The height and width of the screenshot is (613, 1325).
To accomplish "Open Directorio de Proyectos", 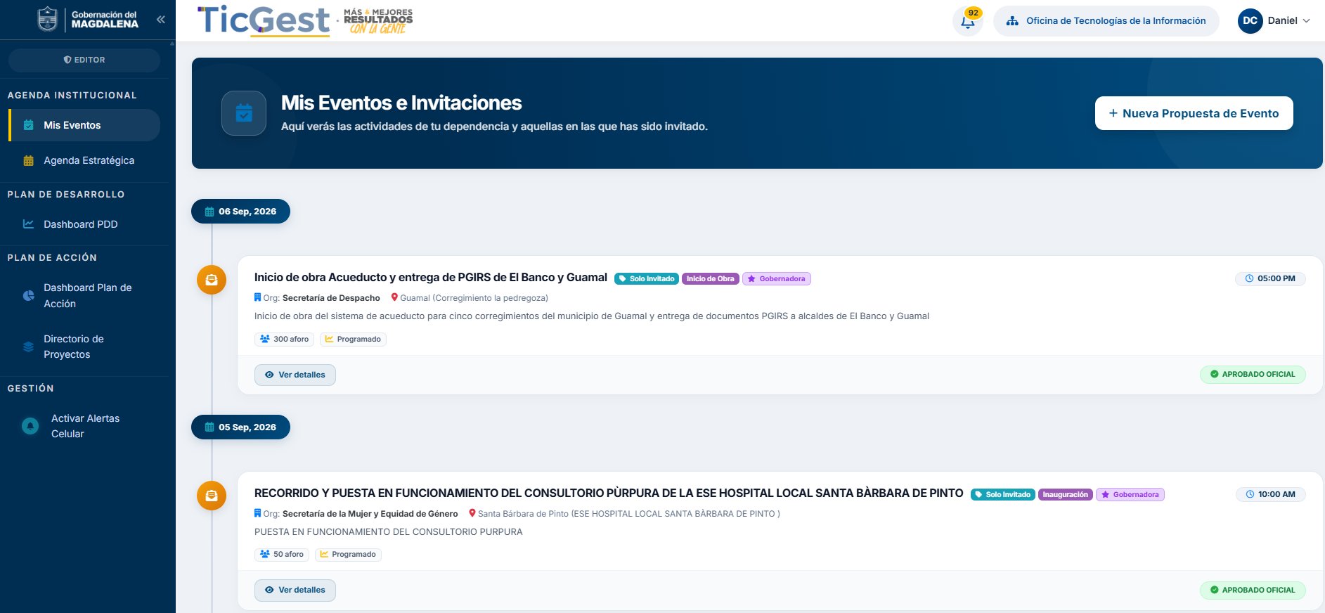I will point(84,347).
